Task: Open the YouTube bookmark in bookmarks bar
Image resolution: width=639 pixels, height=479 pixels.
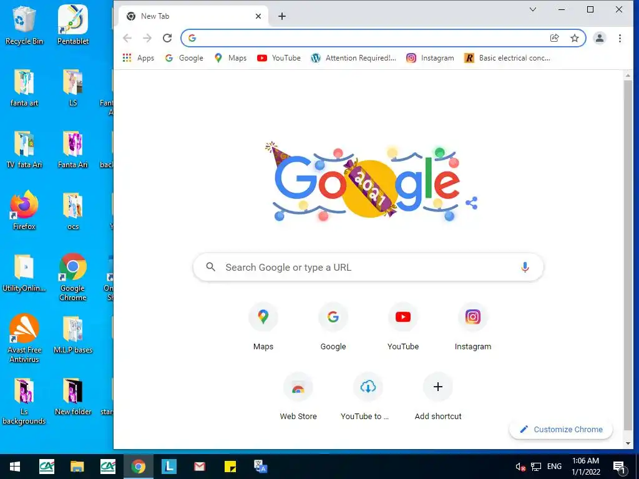Action: click(279, 58)
